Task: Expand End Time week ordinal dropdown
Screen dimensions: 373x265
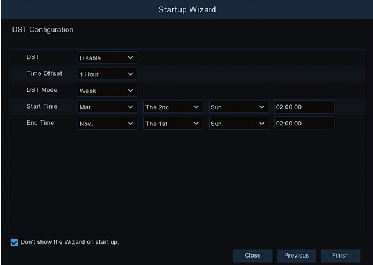Action: [173, 124]
